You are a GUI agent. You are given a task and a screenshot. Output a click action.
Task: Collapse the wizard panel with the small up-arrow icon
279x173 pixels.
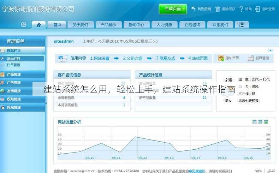[x=271, y=50]
